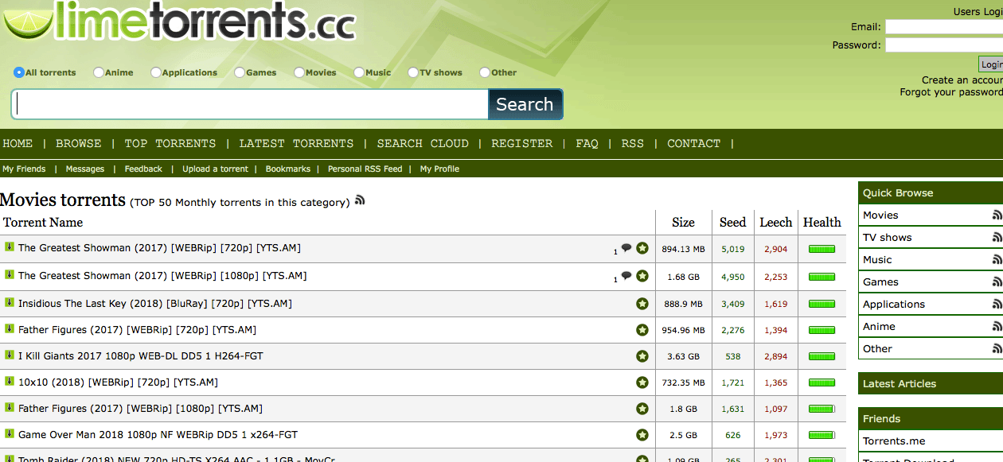
Task: Open RSS icon for Music in Quick Browse
Action: coord(997,260)
